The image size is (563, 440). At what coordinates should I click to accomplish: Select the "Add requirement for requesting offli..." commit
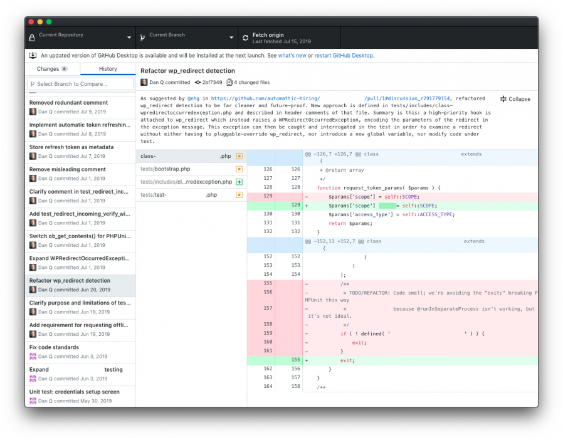(80, 330)
